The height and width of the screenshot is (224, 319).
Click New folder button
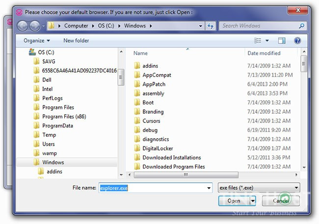point(76,41)
